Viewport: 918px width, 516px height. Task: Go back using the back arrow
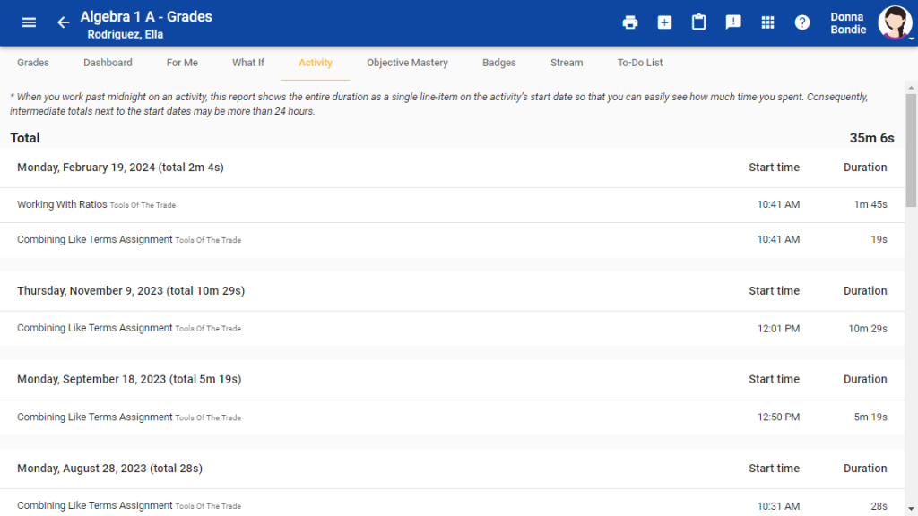pos(62,22)
